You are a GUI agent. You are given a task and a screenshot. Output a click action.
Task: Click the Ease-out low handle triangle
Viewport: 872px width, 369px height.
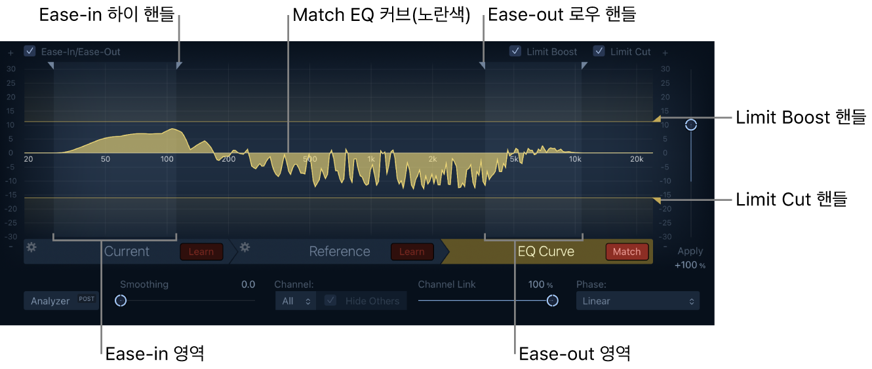coord(483,65)
